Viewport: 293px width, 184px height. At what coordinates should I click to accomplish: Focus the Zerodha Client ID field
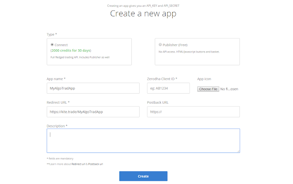pyautogui.click(x=168, y=88)
